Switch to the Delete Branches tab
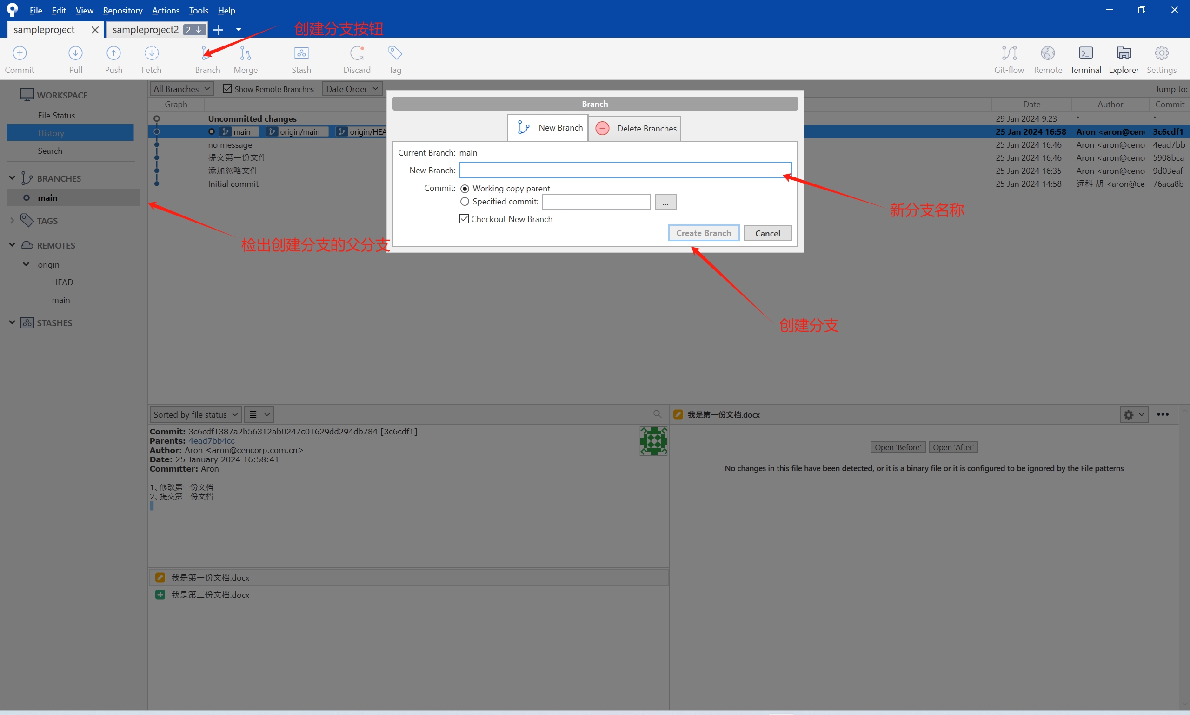The image size is (1190, 715). tap(635, 129)
